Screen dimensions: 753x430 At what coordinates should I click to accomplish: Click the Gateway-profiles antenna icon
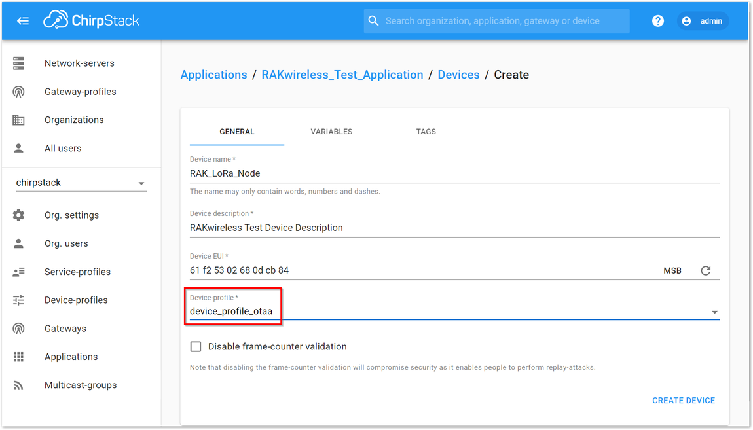tap(19, 92)
